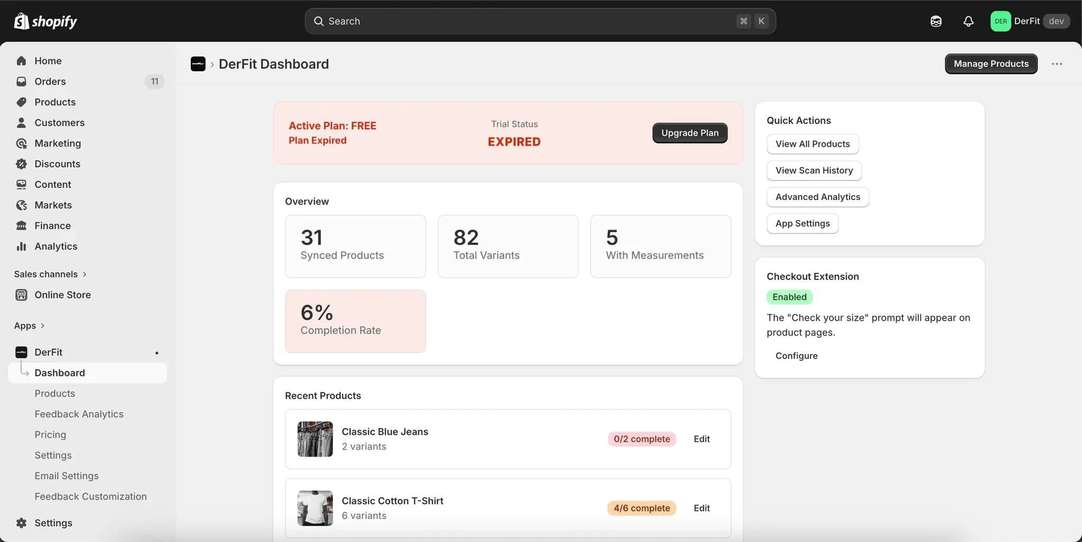The height and width of the screenshot is (542, 1082).
Task: Expand Apps chevron
Action: coord(42,326)
